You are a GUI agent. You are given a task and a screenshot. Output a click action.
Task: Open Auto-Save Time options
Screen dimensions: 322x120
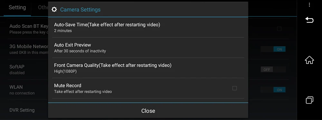148,28
